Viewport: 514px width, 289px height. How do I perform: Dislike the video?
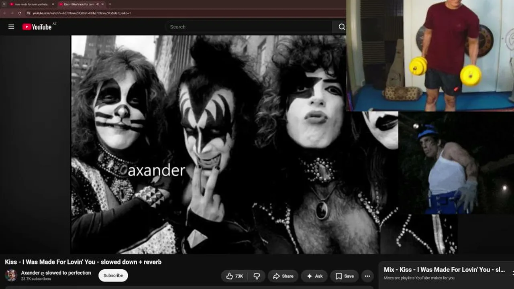coord(257,276)
